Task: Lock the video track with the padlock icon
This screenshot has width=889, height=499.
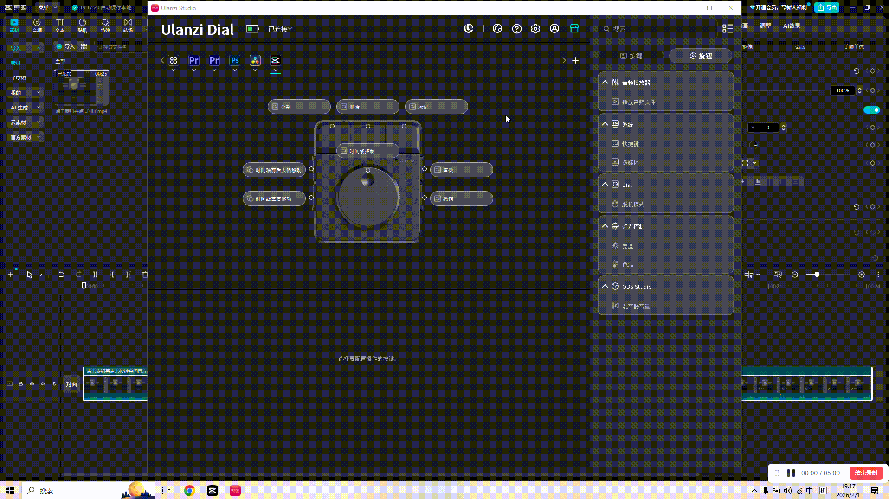Action: [20, 384]
